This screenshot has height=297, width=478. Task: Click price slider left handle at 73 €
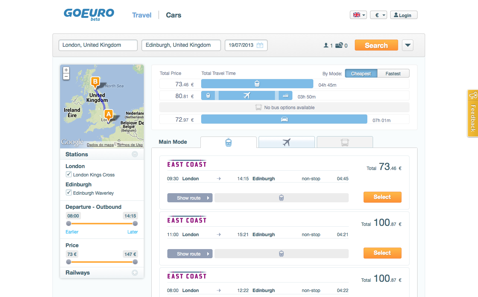[x=68, y=262]
